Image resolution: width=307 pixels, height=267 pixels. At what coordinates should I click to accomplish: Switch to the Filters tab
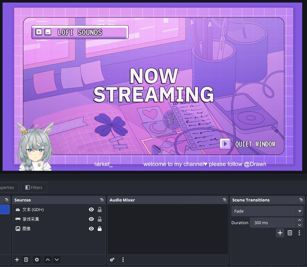(34, 187)
